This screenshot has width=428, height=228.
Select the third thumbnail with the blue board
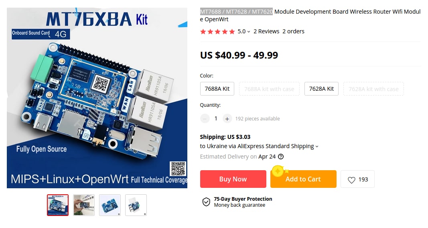point(110,205)
